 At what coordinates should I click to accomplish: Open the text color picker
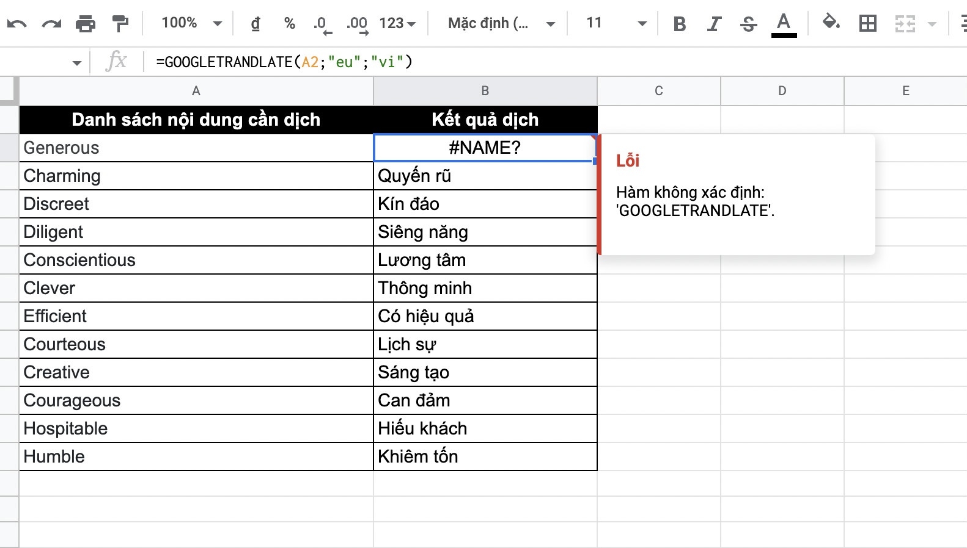coord(784,24)
